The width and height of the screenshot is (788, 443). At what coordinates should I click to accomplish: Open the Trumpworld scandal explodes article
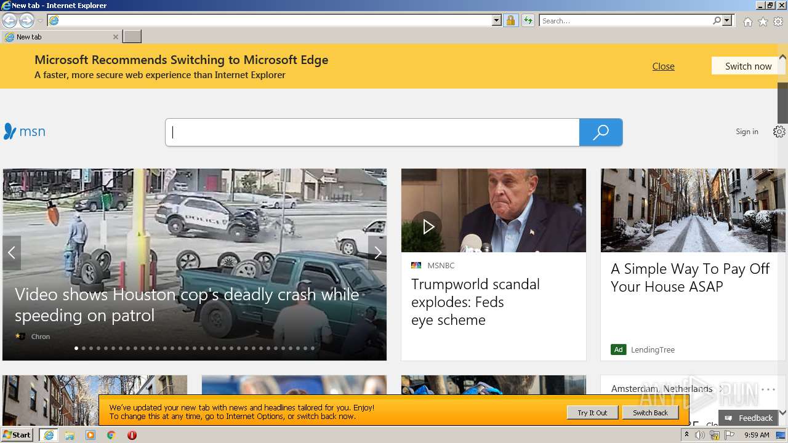tap(475, 302)
